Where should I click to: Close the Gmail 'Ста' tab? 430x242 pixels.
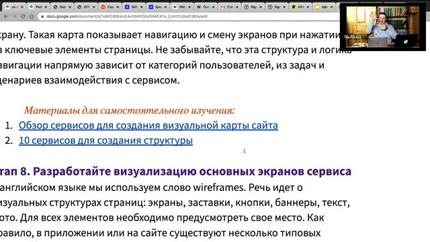tap(237, 7)
